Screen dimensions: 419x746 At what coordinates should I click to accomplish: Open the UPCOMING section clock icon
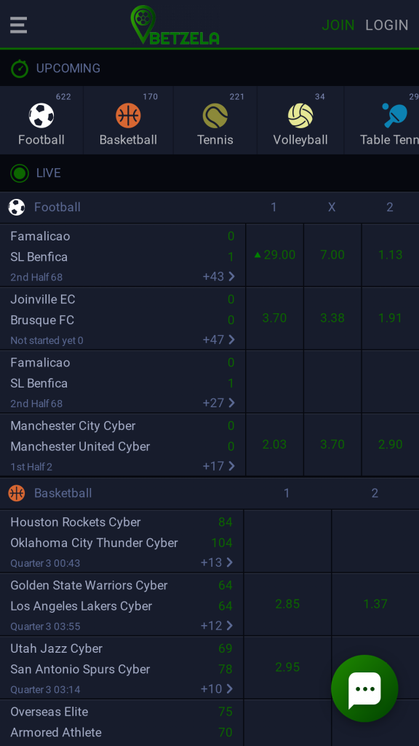point(20,68)
